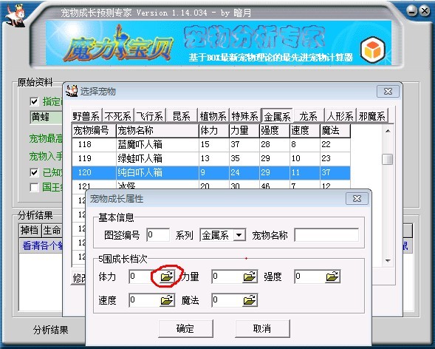
Task: Click the 黄蜂 pet name field
Action: [x=46, y=117]
